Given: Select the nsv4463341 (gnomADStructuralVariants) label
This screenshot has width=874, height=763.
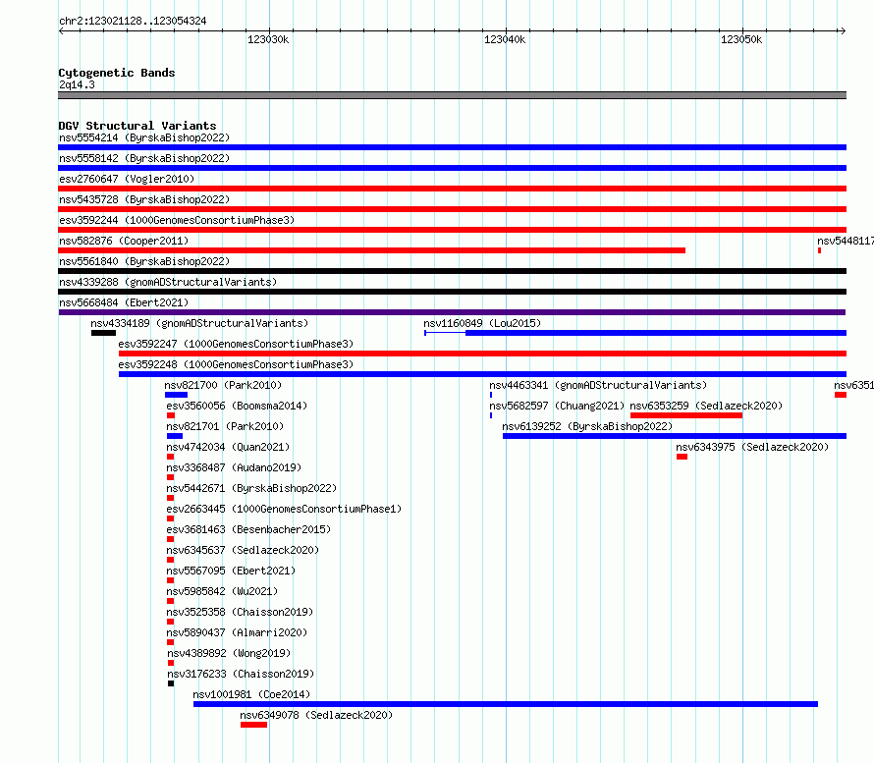Looking at the screenshot, I should 598,385.
